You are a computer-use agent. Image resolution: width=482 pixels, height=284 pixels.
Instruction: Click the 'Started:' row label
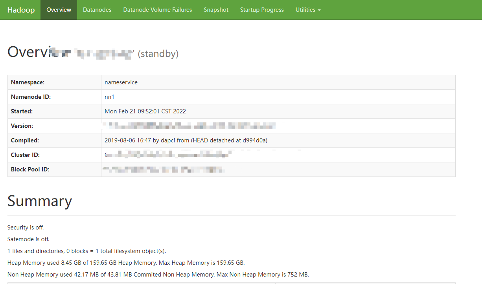[x=22, y=111]
